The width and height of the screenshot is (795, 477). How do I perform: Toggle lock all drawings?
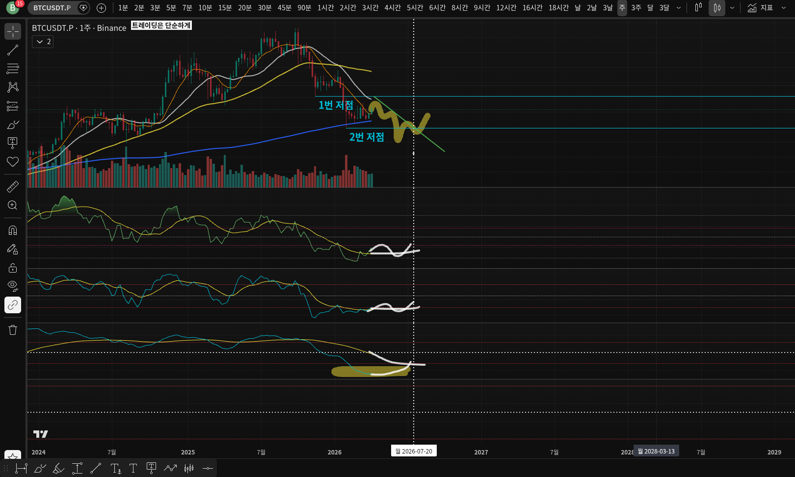(x=13, y=268)
